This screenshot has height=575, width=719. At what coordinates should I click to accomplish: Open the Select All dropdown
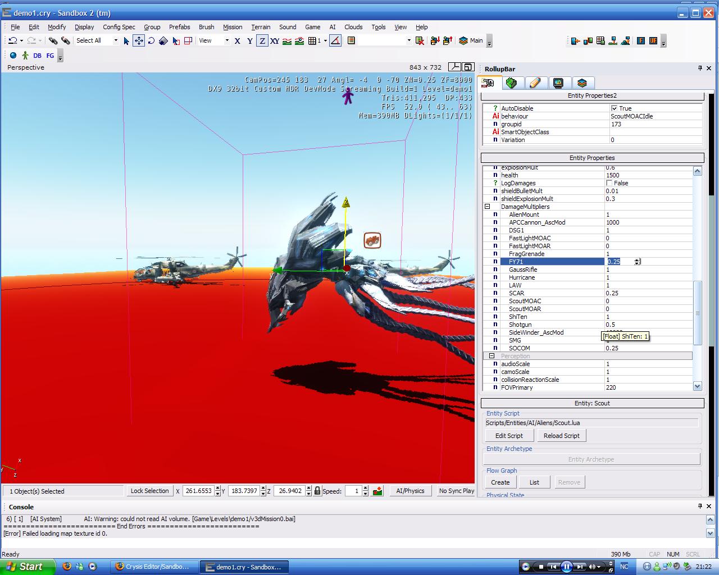coord(116,40)
